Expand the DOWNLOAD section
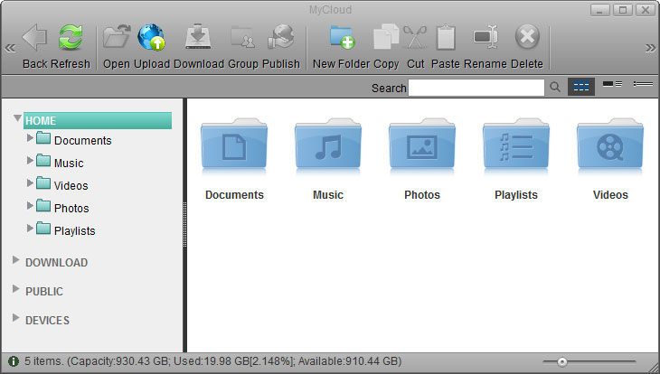Viewport: 660px width, 374px height. point(15,262)
